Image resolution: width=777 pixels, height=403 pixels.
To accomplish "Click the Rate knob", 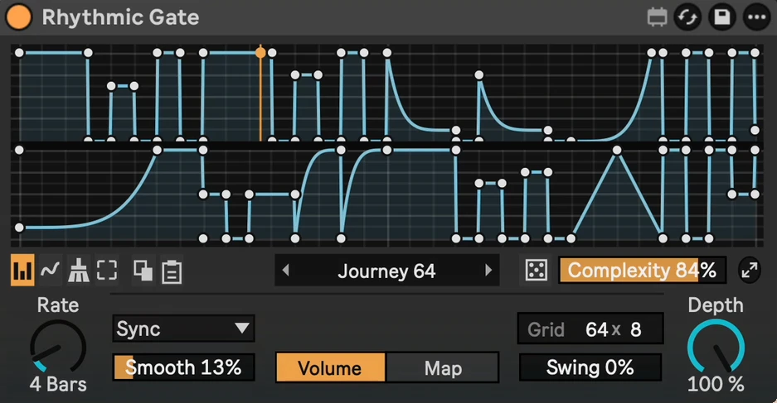I will 58,347.
